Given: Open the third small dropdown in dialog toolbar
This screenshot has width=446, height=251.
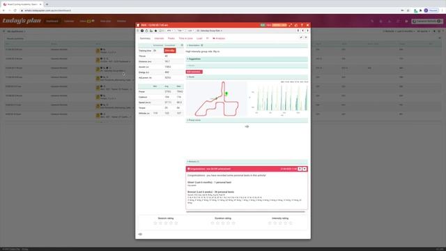Looking at the screenshot, I should [x=190, y=31].
